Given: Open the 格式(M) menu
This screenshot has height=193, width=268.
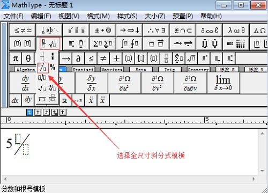Looking at the screenshot, I should 98,16.
